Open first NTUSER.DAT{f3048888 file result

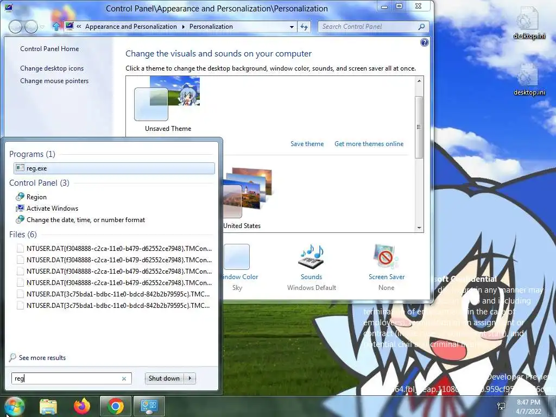click(114, 248)
